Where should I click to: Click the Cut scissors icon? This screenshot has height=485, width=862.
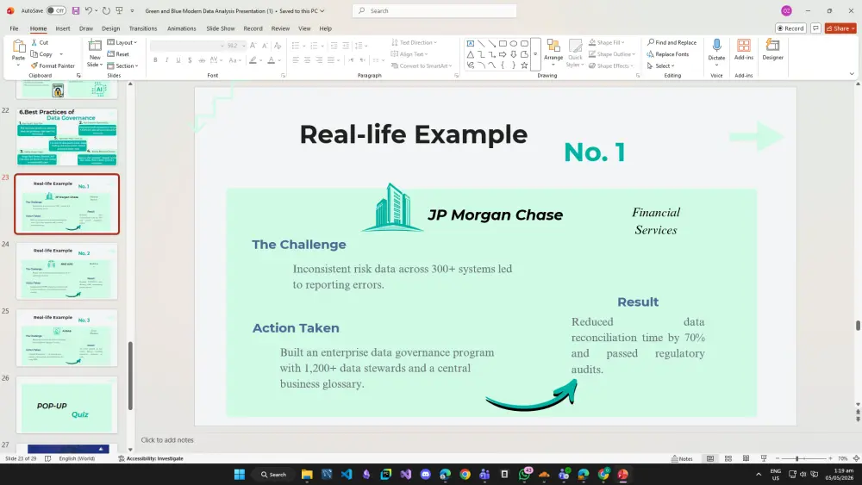pos(34,42)
